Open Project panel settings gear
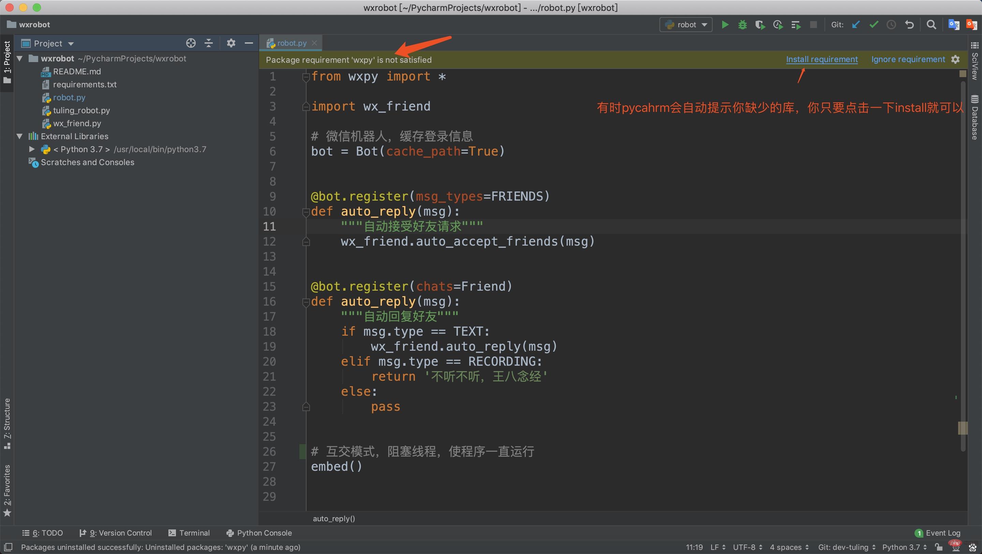The image size is (982, 554). pyautogui.click(x=230, y=43)
